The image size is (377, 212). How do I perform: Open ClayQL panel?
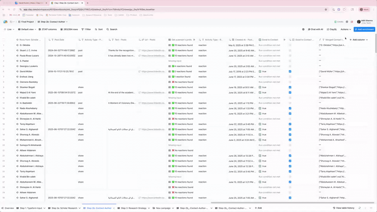pyautogui.click(x=331, y=29)
